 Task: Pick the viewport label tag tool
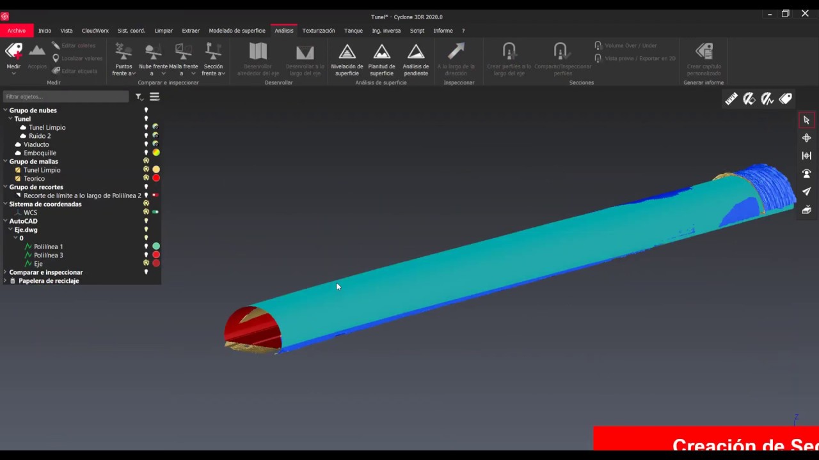point(786,98)
